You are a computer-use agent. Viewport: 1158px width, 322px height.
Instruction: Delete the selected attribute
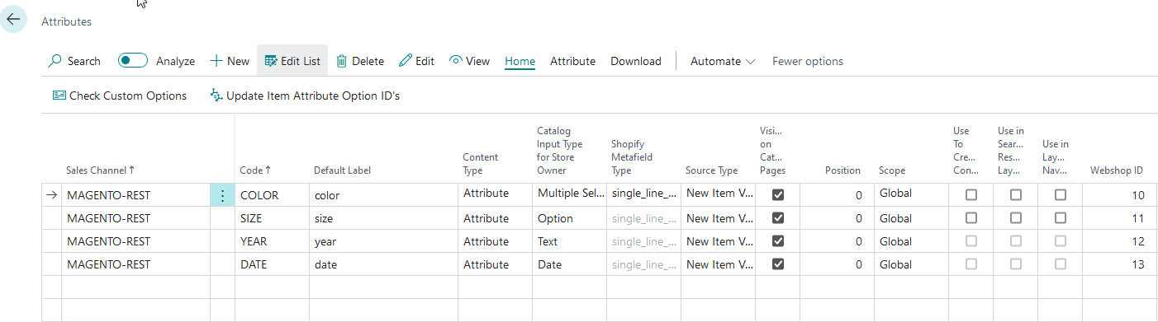pos(360,61)
